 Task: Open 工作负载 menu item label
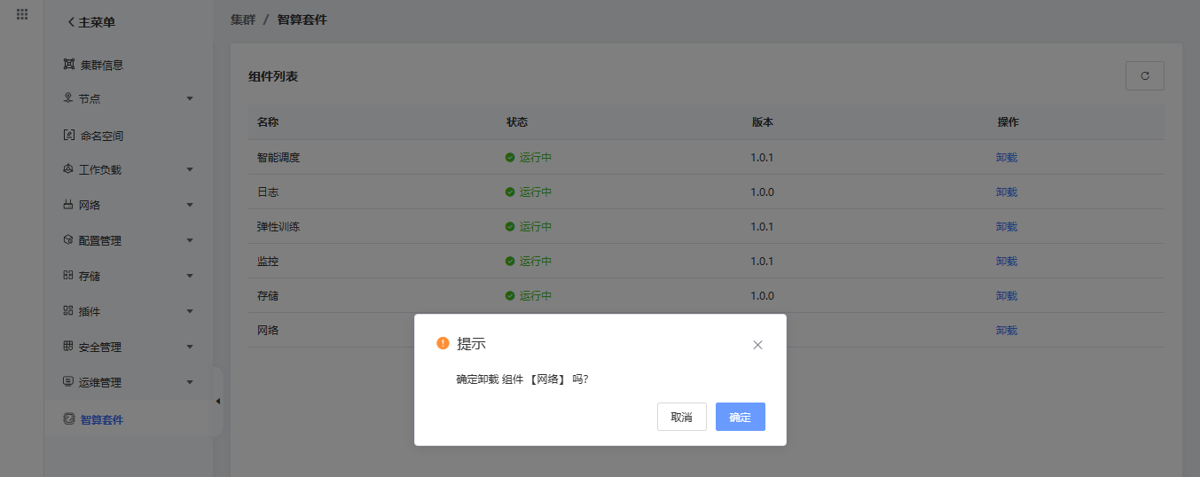[100, 169]
